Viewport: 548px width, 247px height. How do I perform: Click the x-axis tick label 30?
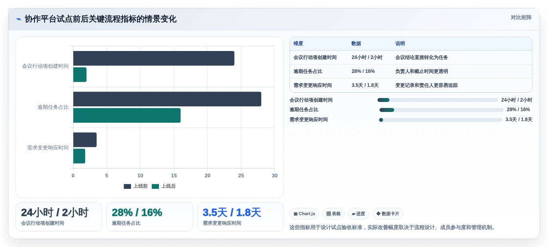(x=274, y=176)
